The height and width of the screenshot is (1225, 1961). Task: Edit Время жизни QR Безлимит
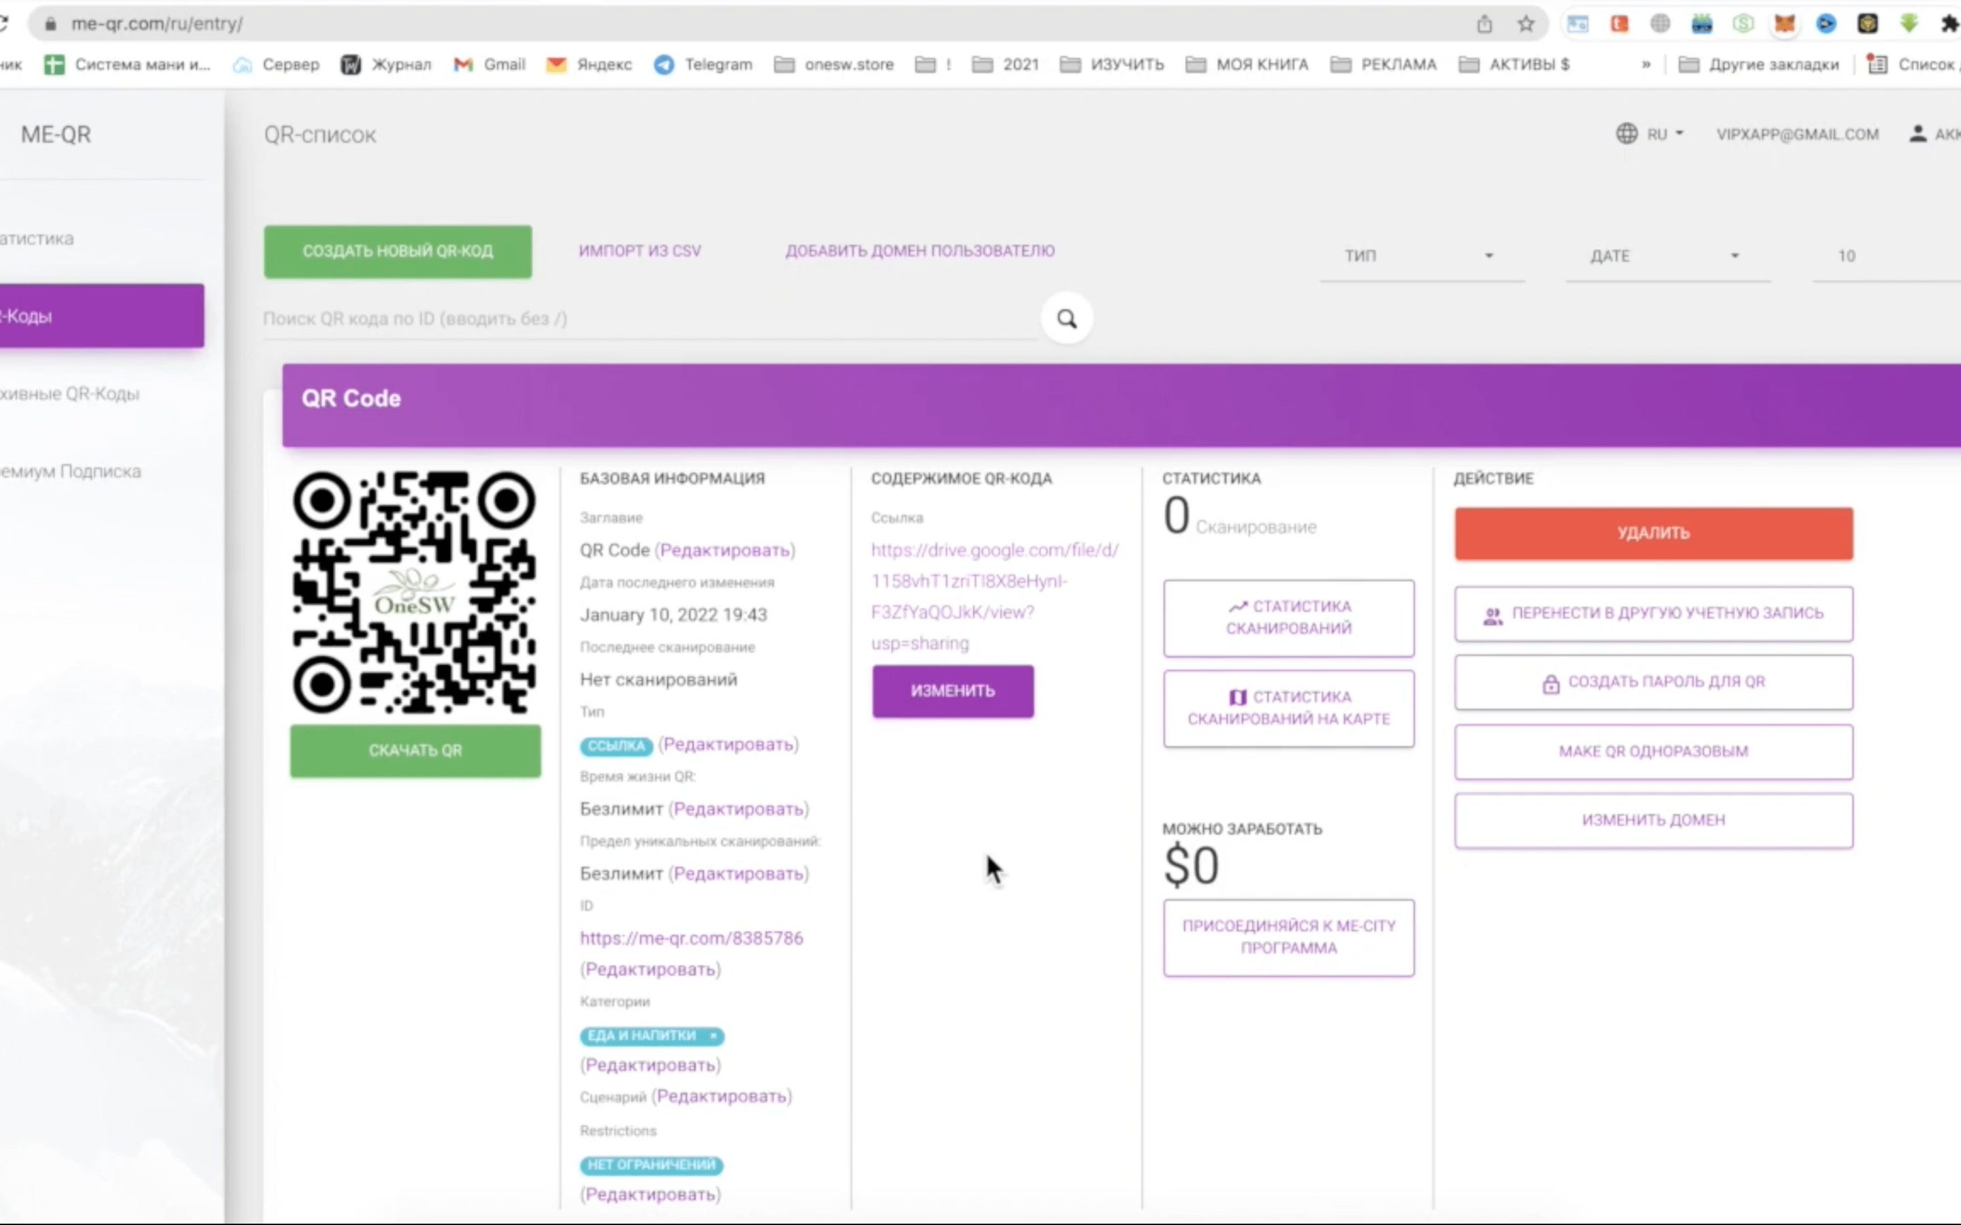tap(738, 809)
